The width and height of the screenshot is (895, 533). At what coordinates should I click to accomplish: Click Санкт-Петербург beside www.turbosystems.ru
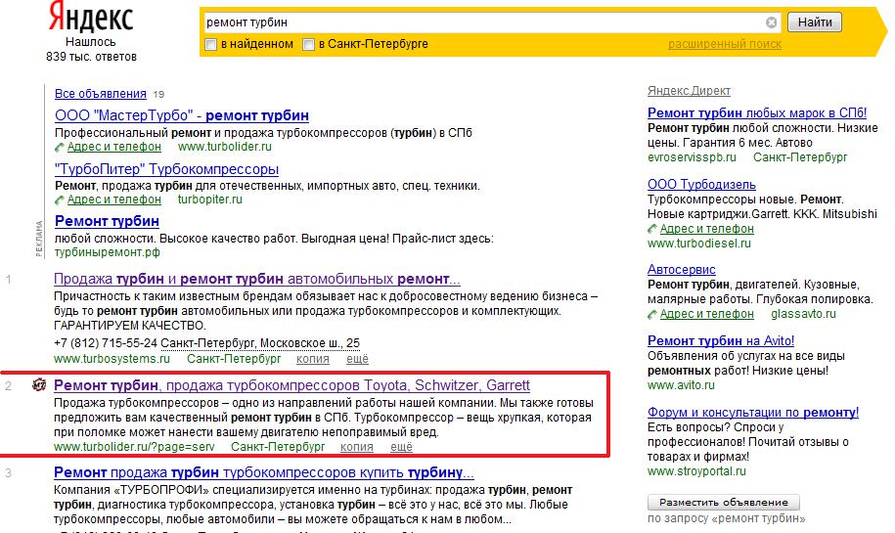234,359
